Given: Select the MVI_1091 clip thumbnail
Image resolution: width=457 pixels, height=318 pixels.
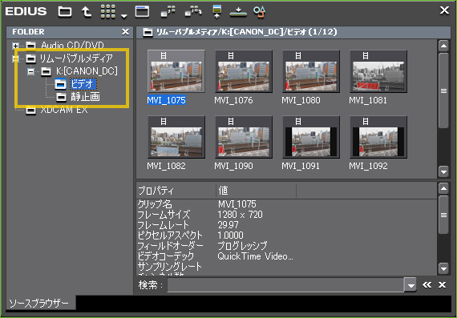Looking at the screenshot, I should click(311, 137).
